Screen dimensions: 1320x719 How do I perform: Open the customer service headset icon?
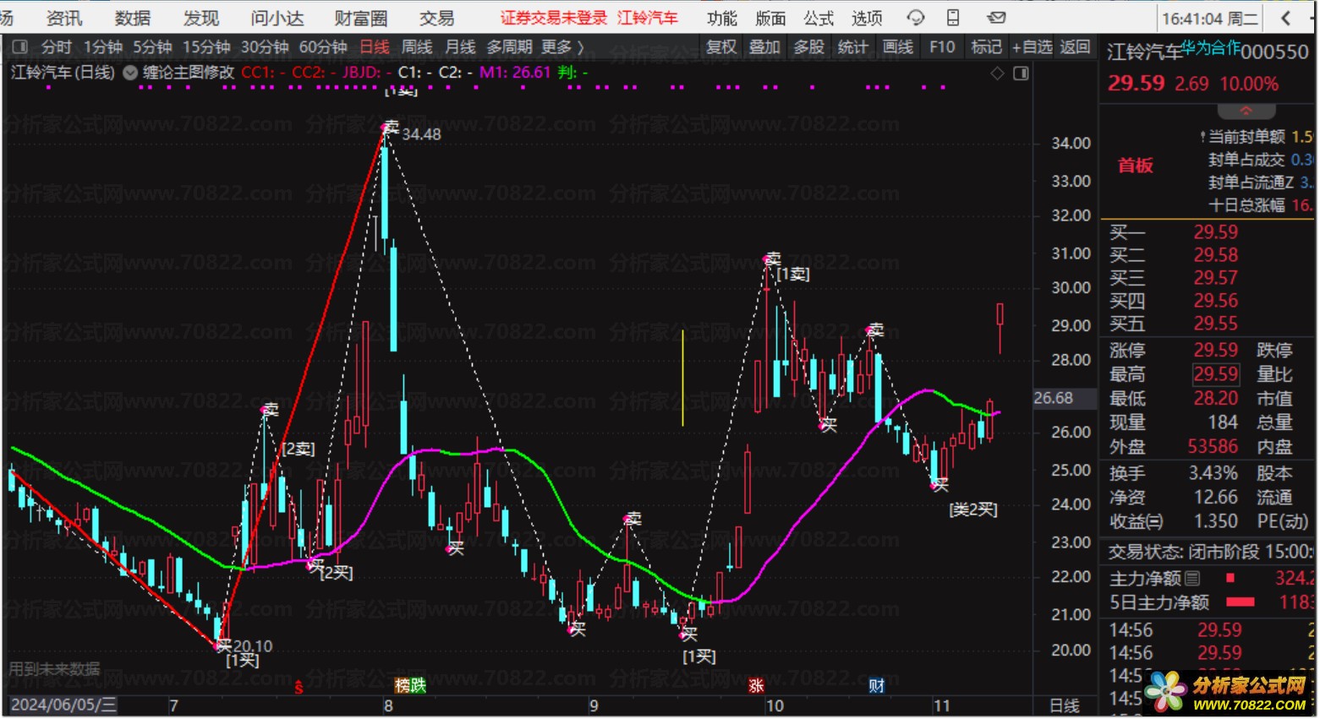pos(915,18)
